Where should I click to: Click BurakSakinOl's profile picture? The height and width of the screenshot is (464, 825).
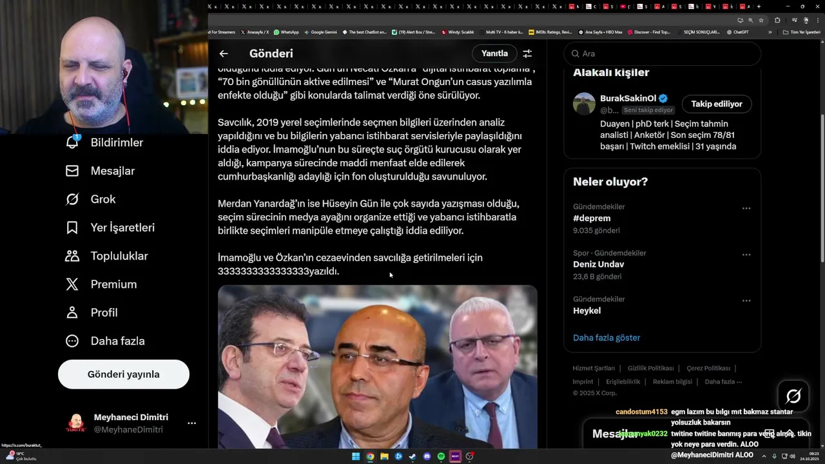click(x=585, y=104)
